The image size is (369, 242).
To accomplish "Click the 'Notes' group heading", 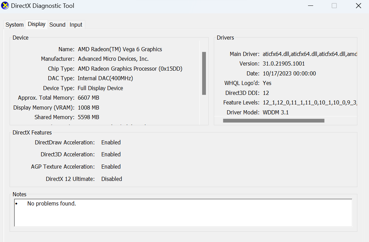I will tap(20, 195).
